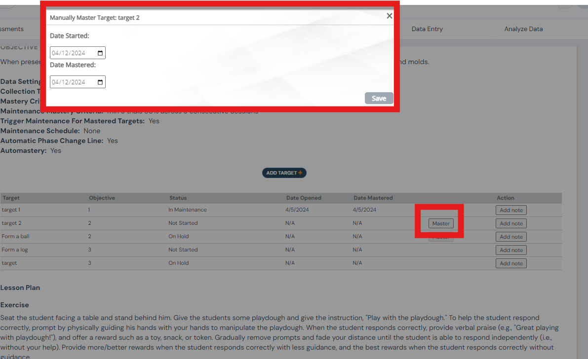Click the orange plus icon on ADD TARGET
The width and height of the screenshot is (588, 359).
tap(300, 173)
